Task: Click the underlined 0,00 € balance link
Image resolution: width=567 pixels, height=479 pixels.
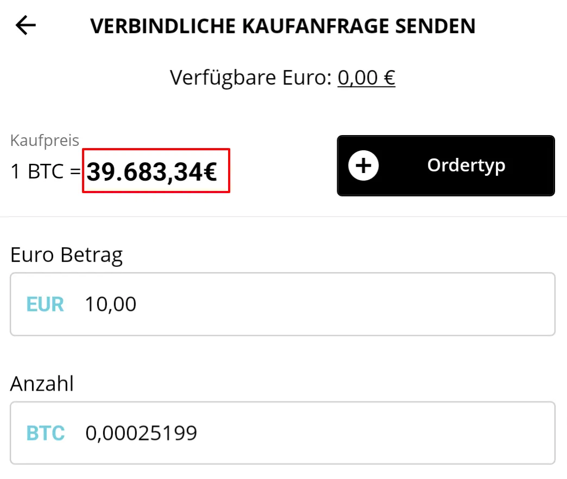Action: [x=367, y=77]
